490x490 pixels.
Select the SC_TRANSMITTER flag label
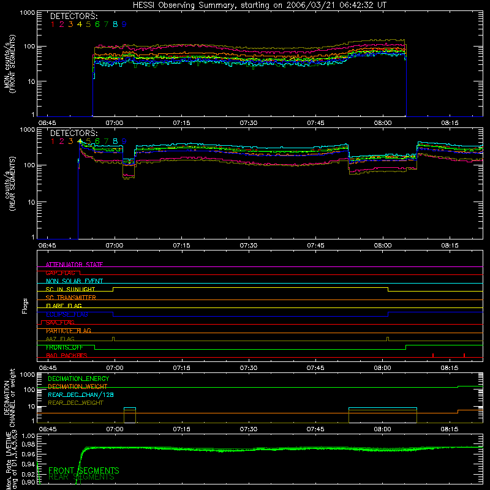point(70,298)
